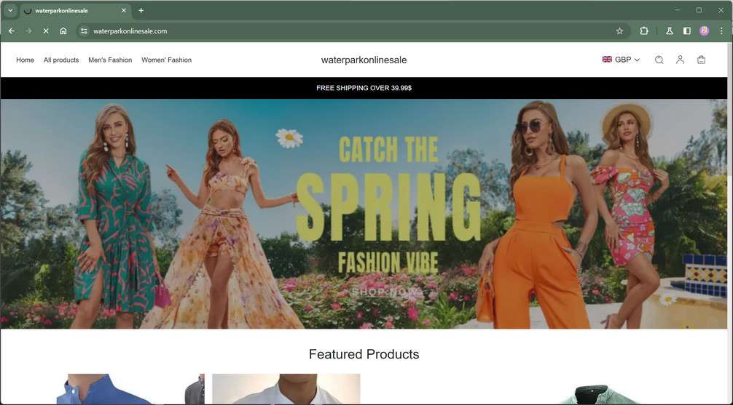Click the free shipping announcement bar
This screenshot has height=405, width=733.
364,88
